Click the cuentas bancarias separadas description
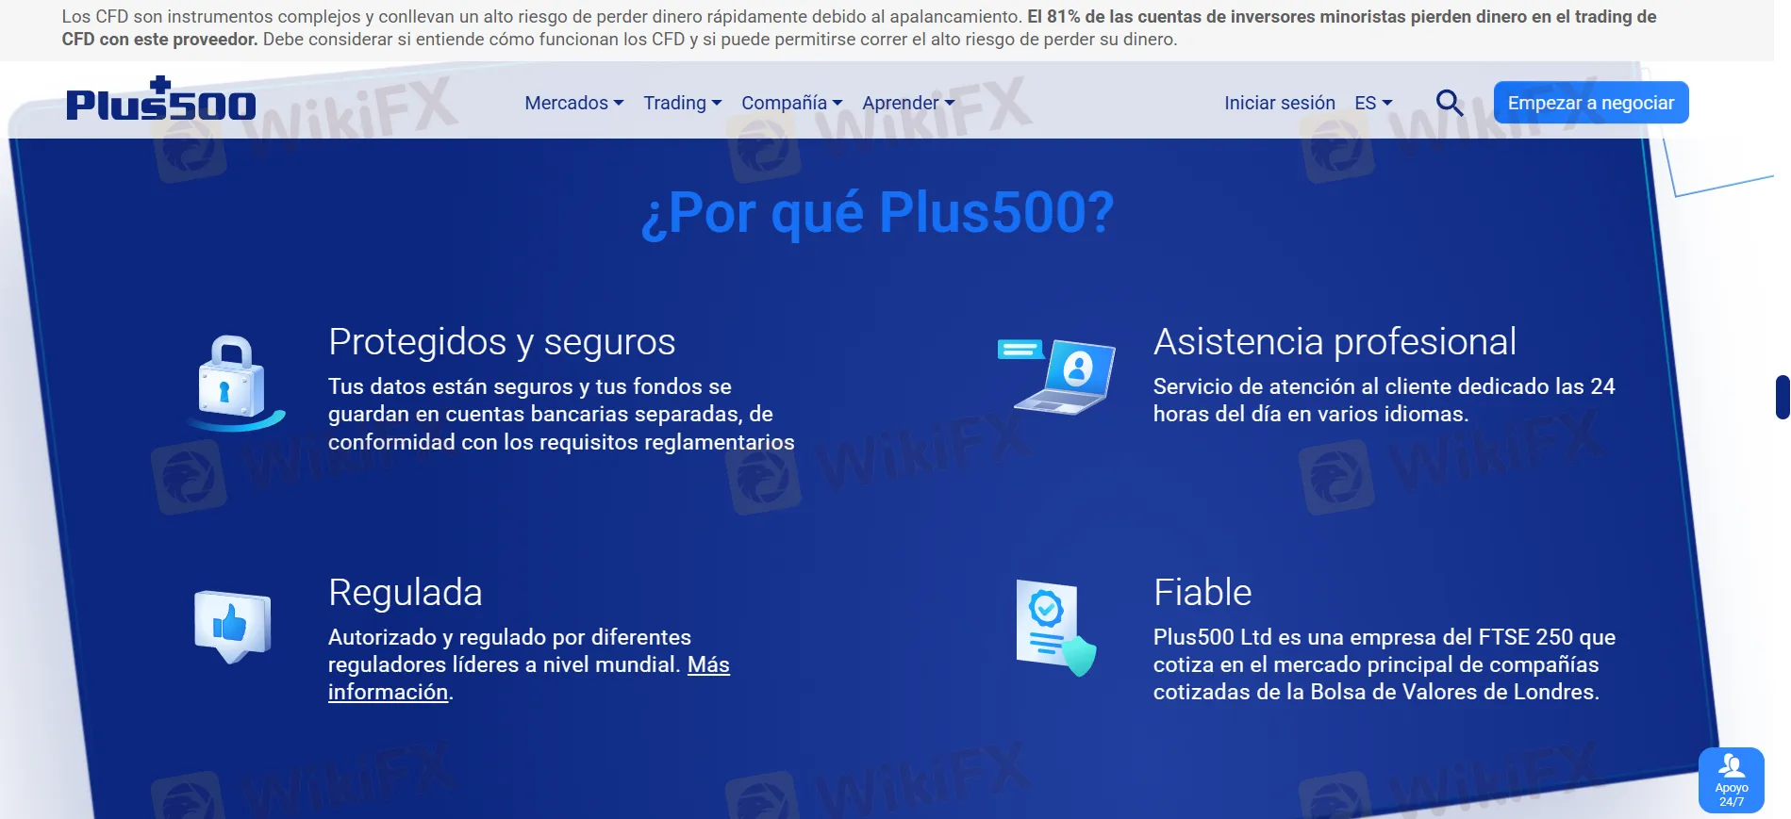1791x819 pixels. pos(561,414)
